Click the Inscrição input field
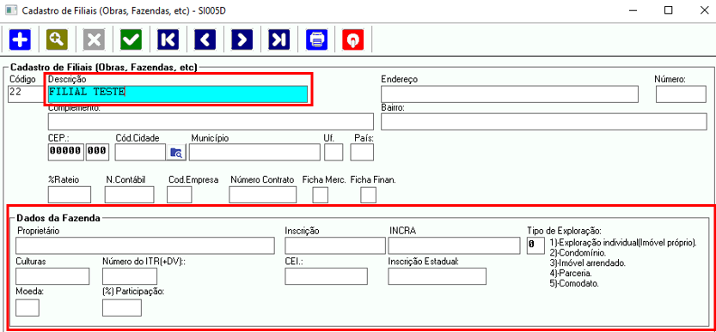The image size is (716, 332). [335, 245]
